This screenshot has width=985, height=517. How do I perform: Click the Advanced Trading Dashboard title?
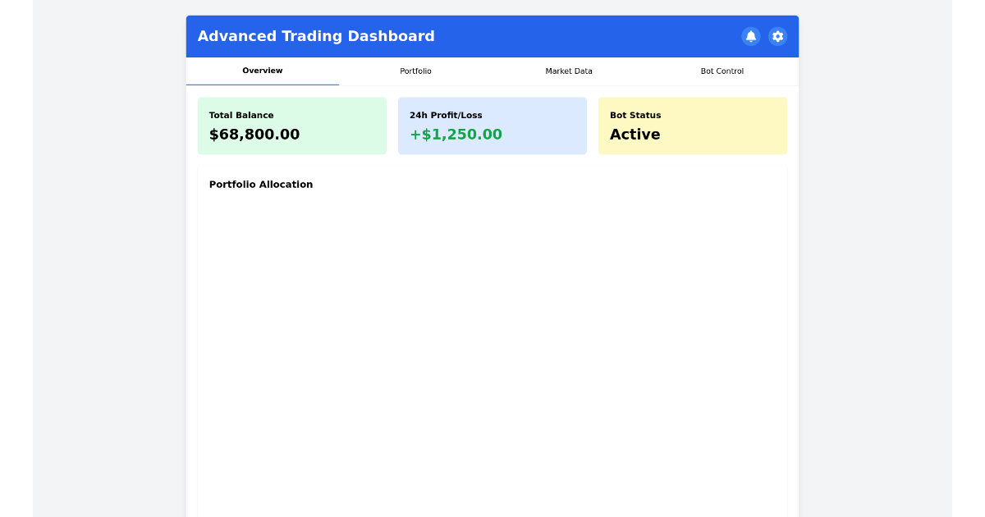[x=315, y=36]
